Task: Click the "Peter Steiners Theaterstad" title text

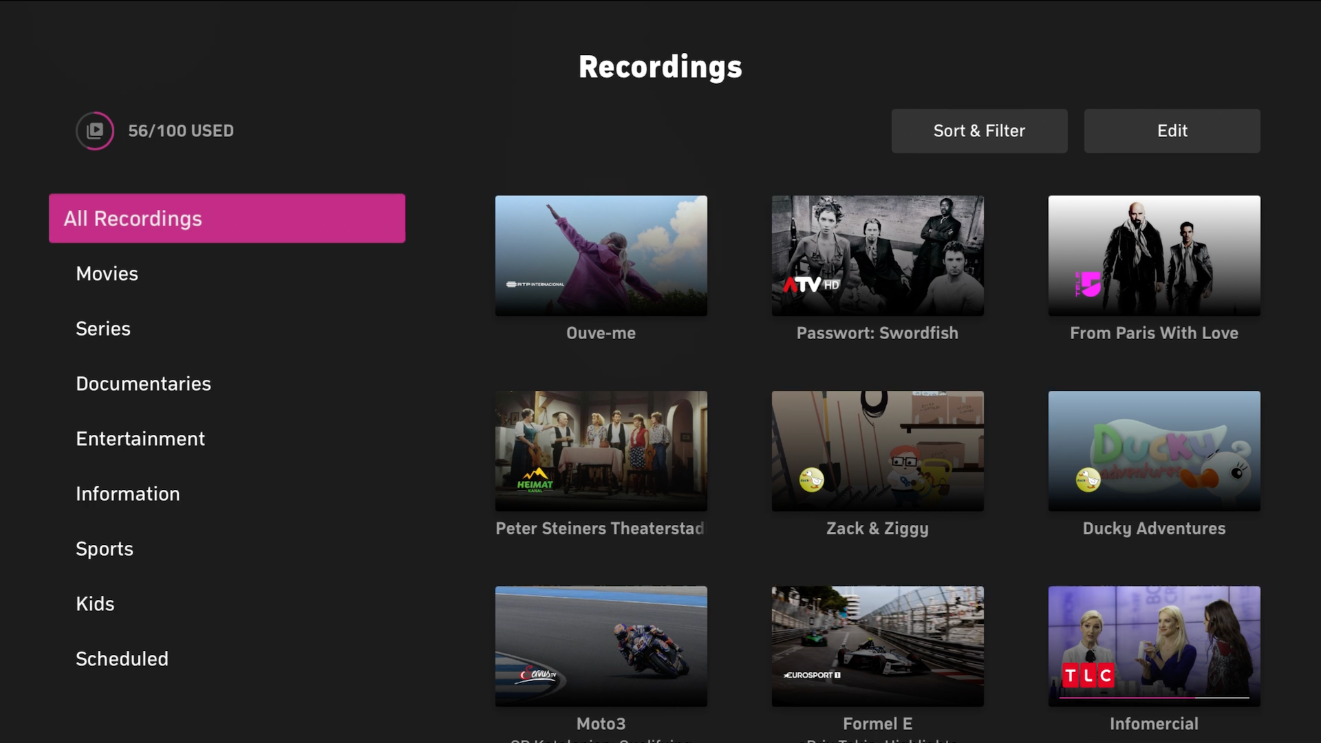Action: point(600,528)
